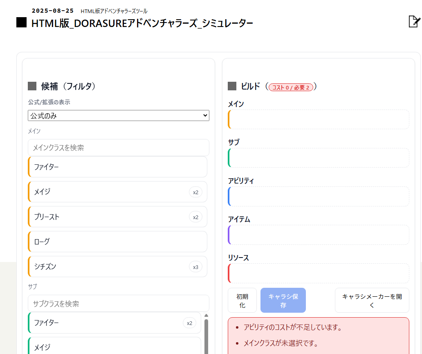Choose プリースト main class entry
422x354 pixels.
coord(118,217)
